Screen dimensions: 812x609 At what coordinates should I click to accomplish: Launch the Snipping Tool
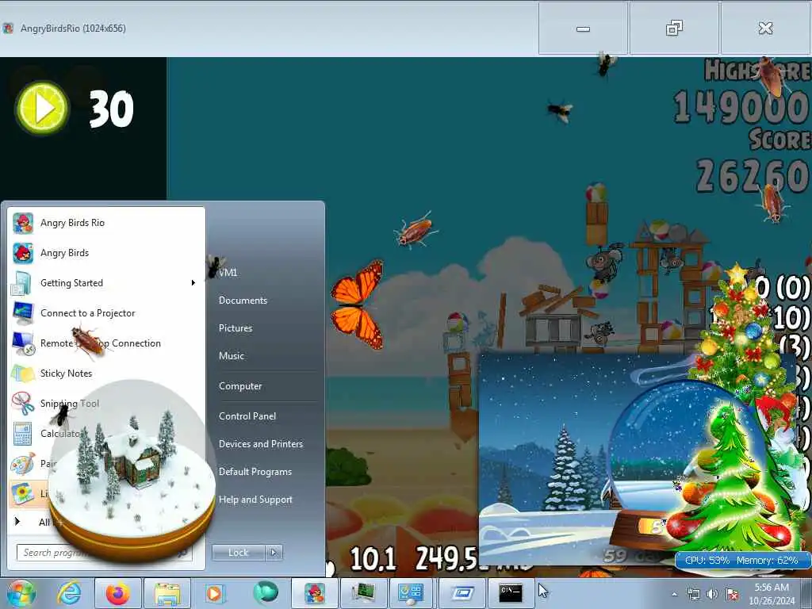coord(106,404)
